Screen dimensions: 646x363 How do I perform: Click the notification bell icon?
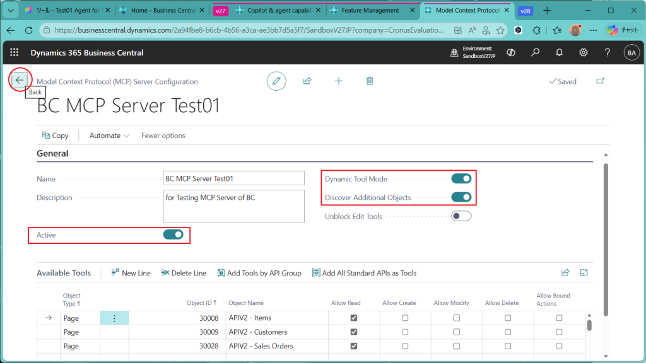pos(559,53)
